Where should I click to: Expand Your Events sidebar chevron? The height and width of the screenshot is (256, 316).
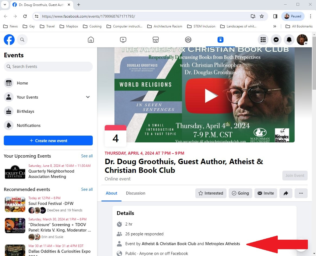tap(88, 97)
